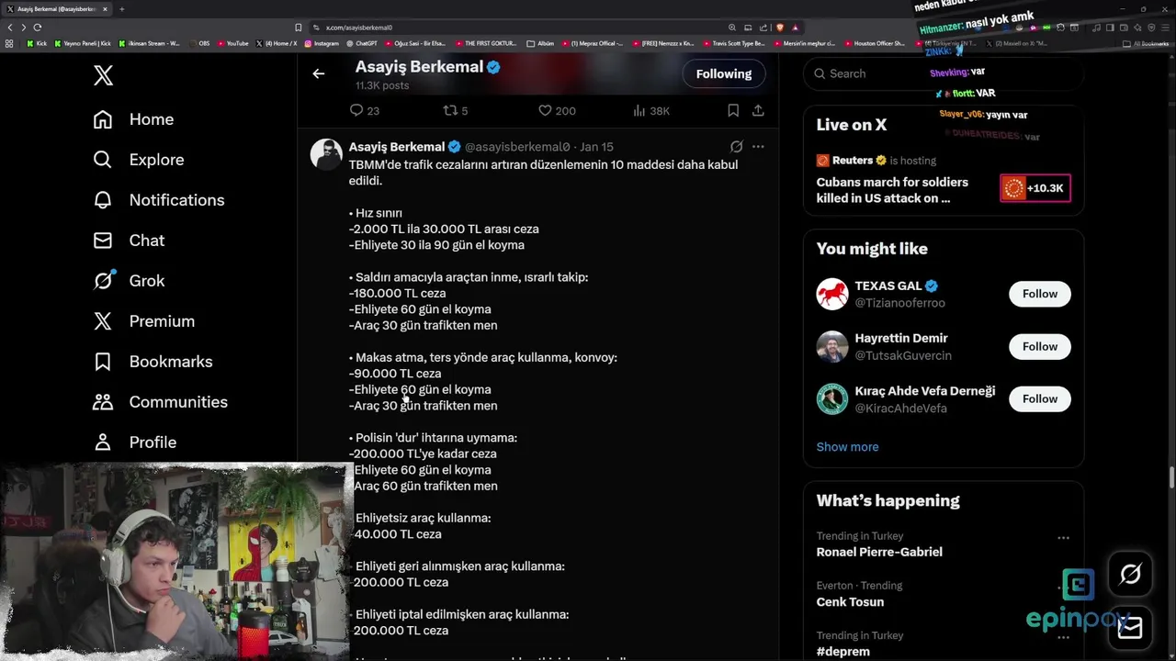Open the Ronael Pierre-Gabriel trend
Viewport: 1176px width, 661px height.
879,552
